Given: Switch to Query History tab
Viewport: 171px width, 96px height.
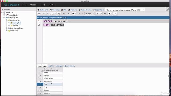Looking at the screenshot, I should (x=70, y=66).
